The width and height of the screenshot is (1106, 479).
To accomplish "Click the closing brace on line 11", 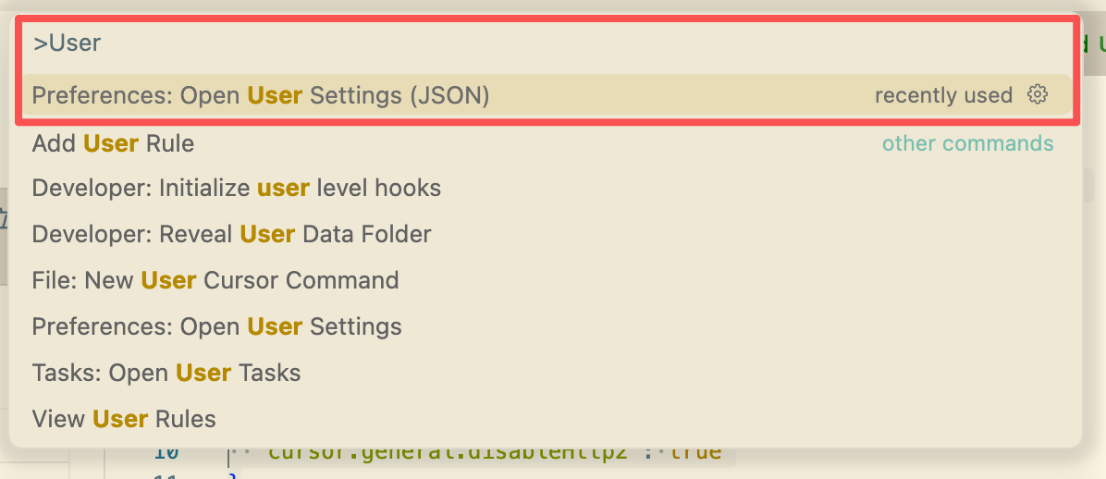I will (233, 475).
